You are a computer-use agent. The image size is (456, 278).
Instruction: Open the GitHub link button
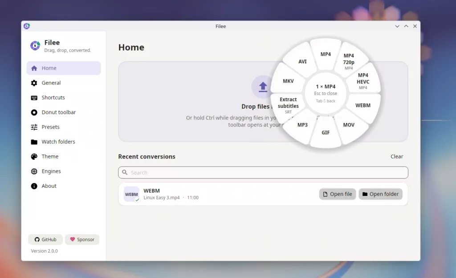(x=45, y=239)
